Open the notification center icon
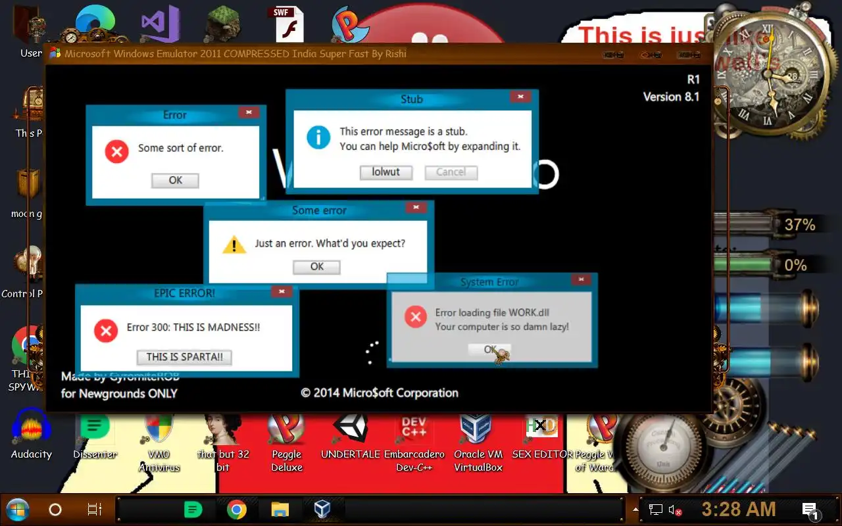This screenshot has width=842, height=526. click(810, 510)
